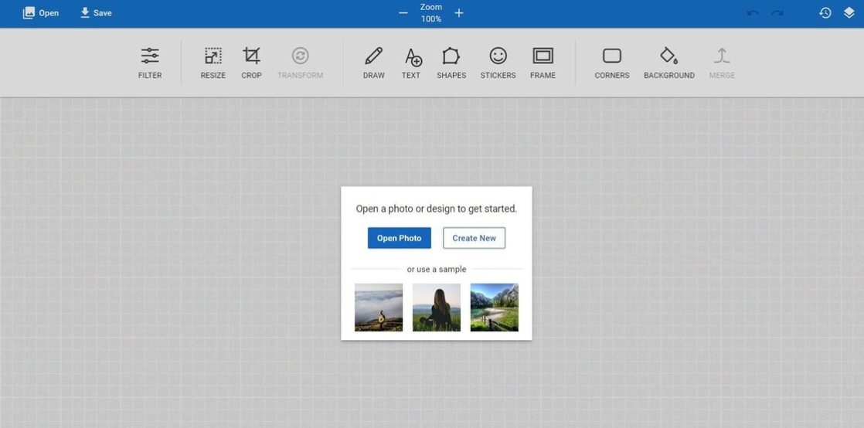This screenshot has width=864, height=428.
Task: Select the Crop tool
Action: (x=251, y=63)
